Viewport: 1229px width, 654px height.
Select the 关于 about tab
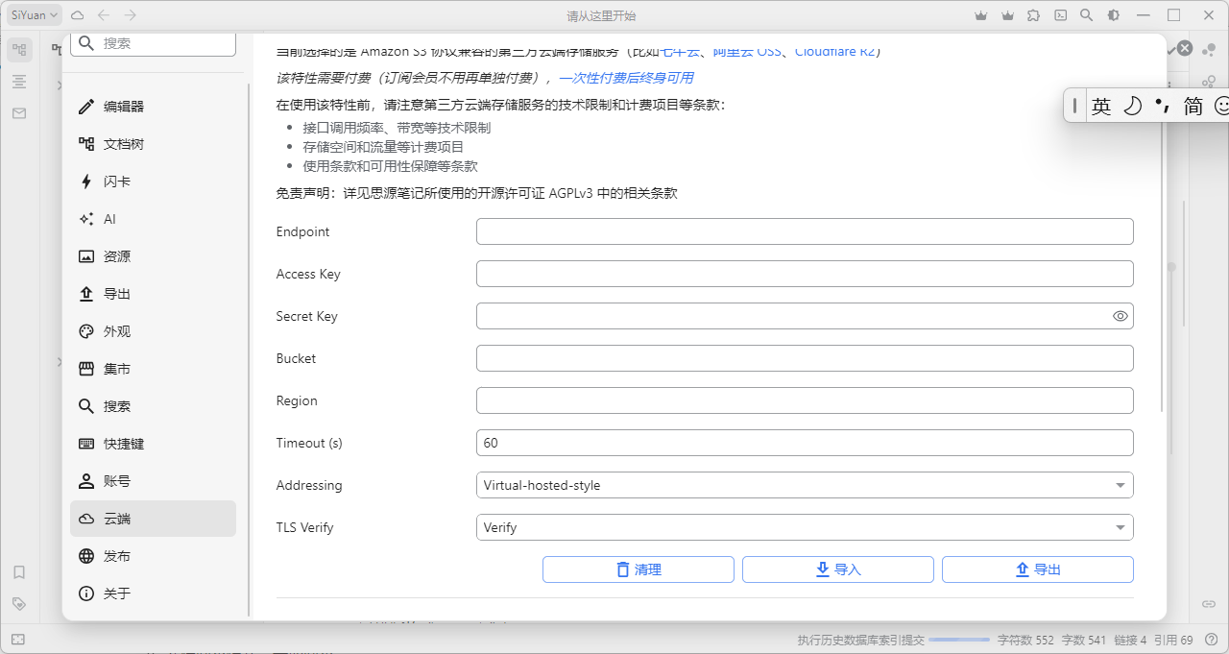[x=153, y=593]
